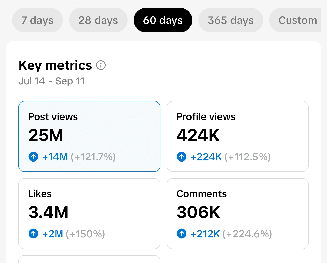Click the 306K comments value
This screenshot has height=263, width=327.
coord(198,212)
